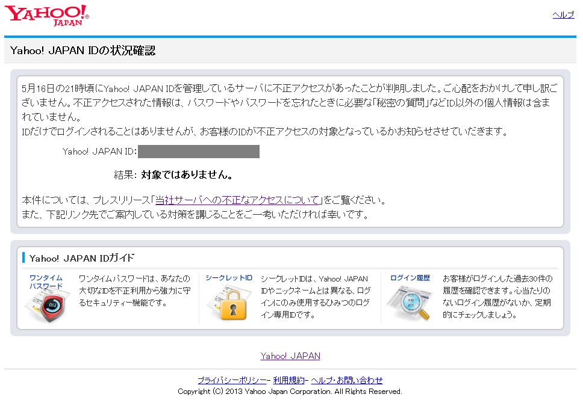Click the login history magnifier icon
Screen dimensions: 583x406
click(410, 304)
